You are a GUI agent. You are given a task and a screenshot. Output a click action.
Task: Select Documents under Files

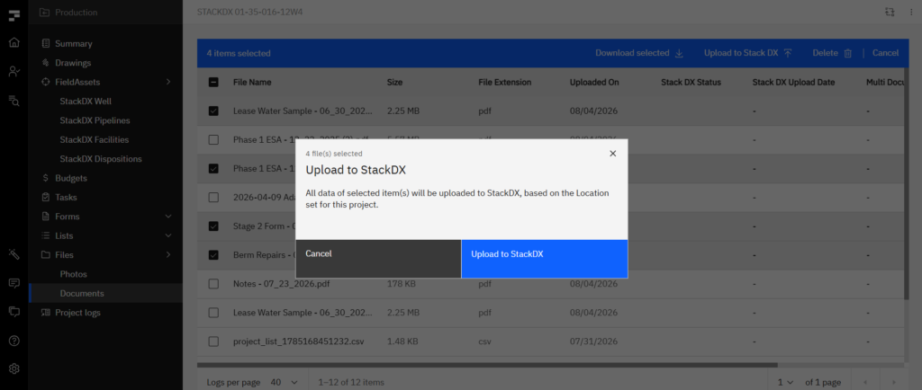click(x=106, y=293)
